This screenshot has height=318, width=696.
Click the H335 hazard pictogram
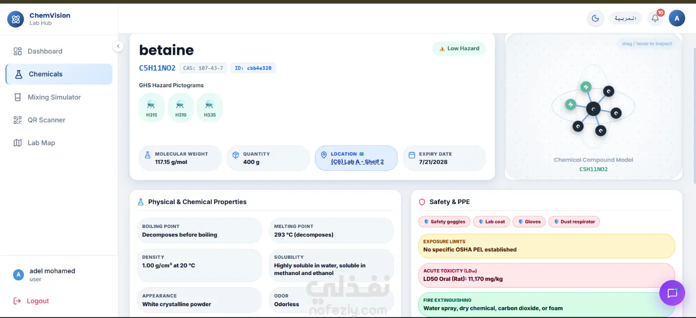[x=210, y=108]
